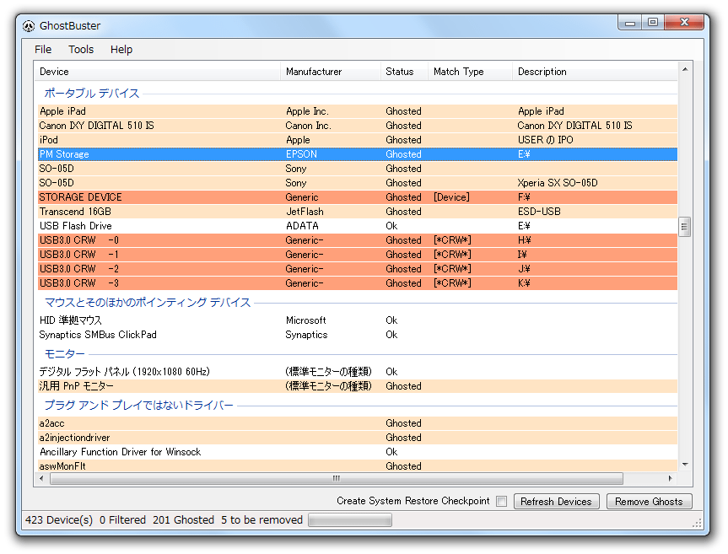Click the status bar progress bar
728x554 pixels.
pyautogui.click(x=350, y=520)
